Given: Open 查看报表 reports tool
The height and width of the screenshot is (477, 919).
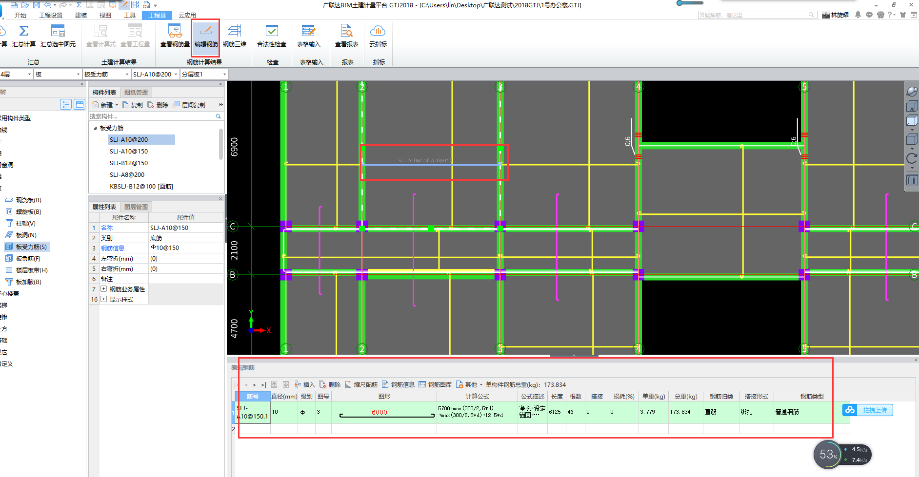Looking at the screenshot, I should click(347, 36).
